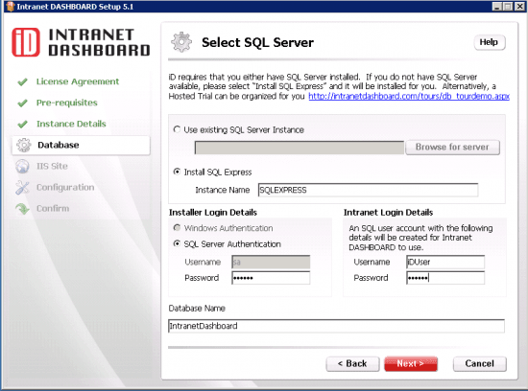The image size is (528, 391).
Task: Click the Database step gear icon
Action: tap(24, 146)
